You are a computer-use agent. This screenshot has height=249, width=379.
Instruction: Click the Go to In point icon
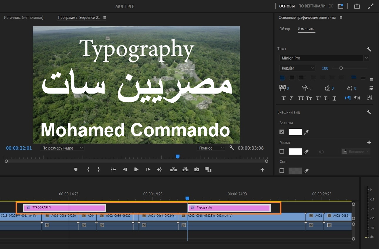tap(113, 170)
